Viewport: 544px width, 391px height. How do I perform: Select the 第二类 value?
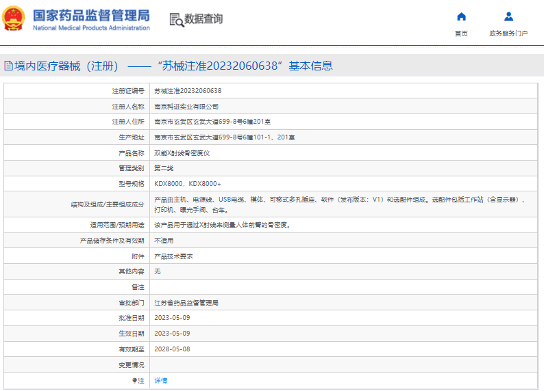pyautogui.click(x=164, y=168)
